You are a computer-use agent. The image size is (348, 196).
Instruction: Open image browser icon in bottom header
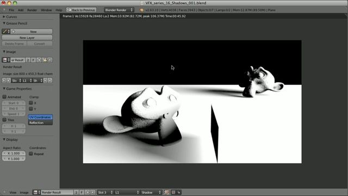pos(37,192)
